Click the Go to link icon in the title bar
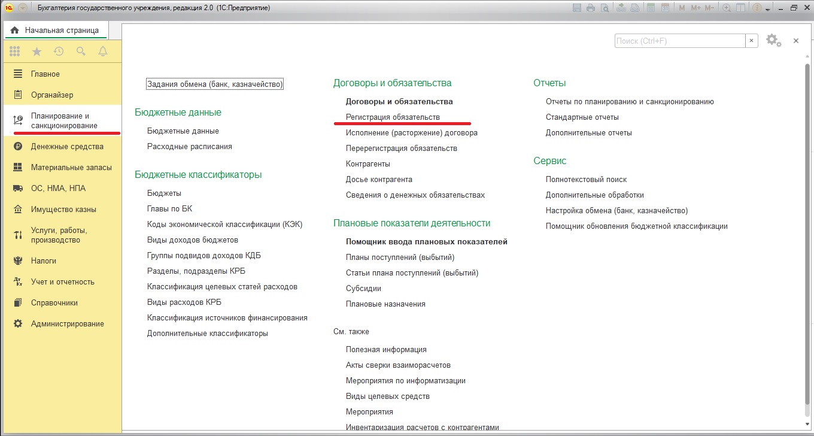Screen dimensions: 814x436 click(635, 8)
